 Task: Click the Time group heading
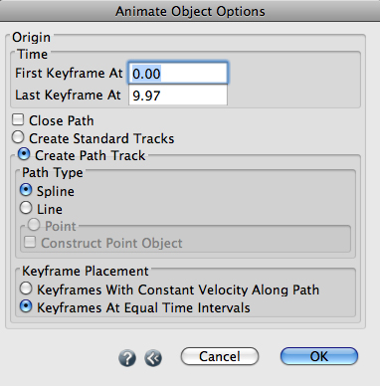(x=33, y=54)
